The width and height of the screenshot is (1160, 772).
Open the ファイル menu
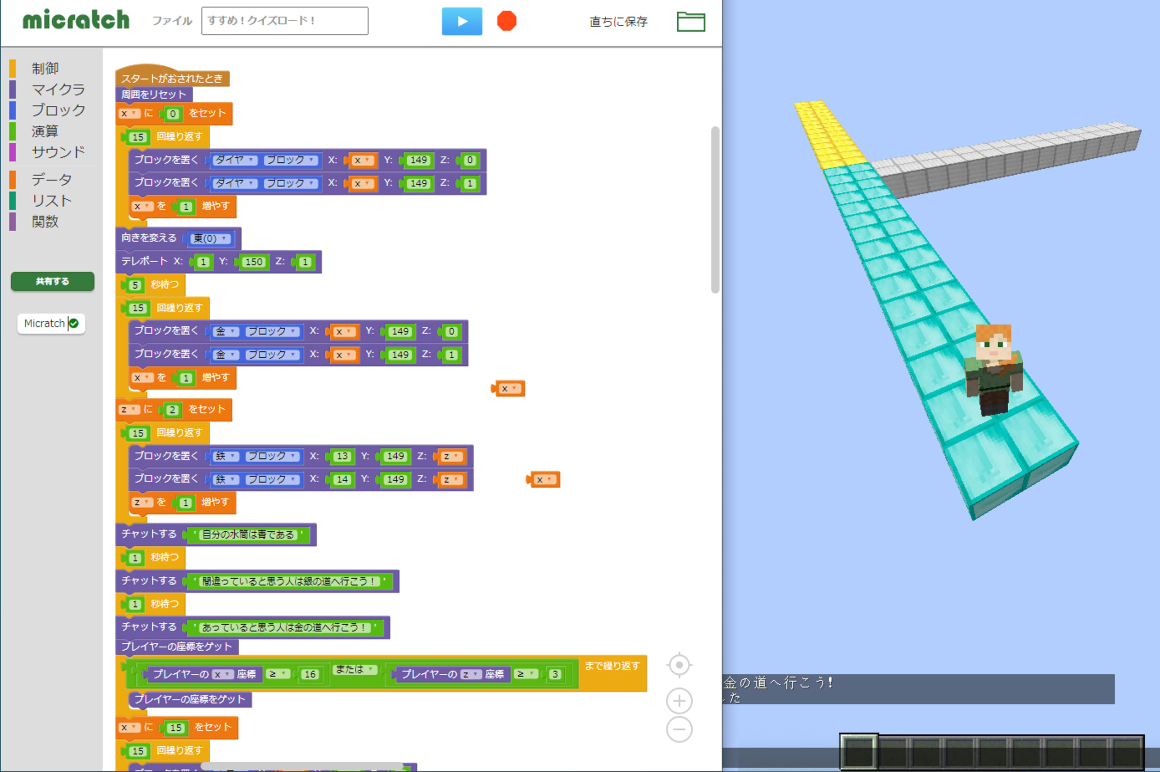(x=171, y=21)
